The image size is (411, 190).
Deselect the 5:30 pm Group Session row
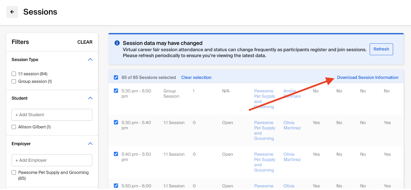116,91
